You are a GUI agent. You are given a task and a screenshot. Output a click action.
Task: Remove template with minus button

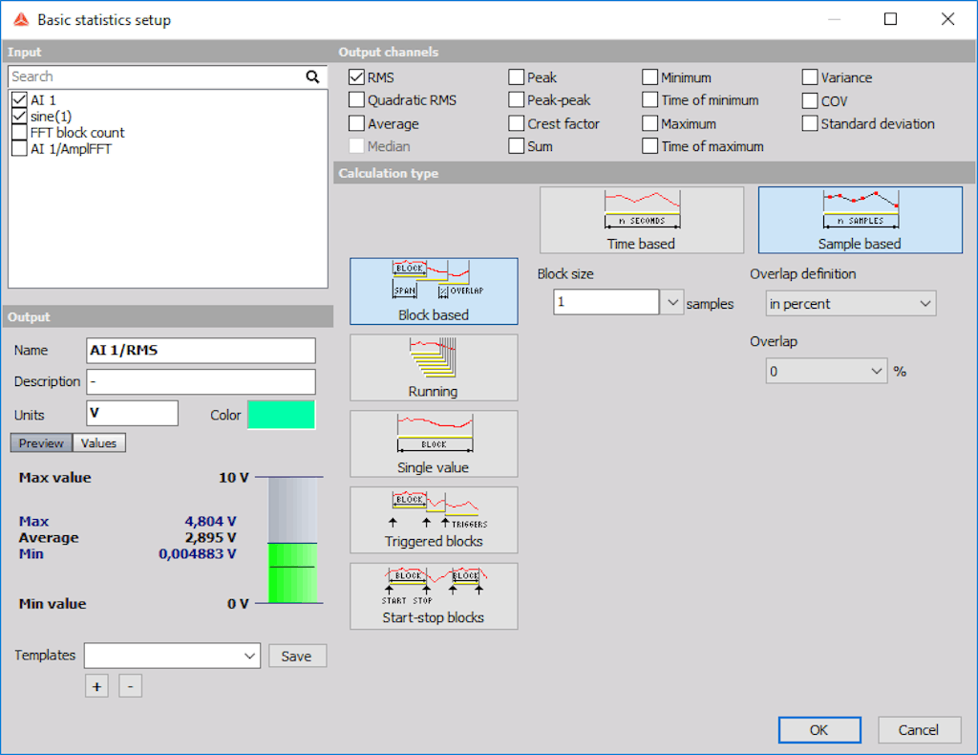click(x=130, y=686)
